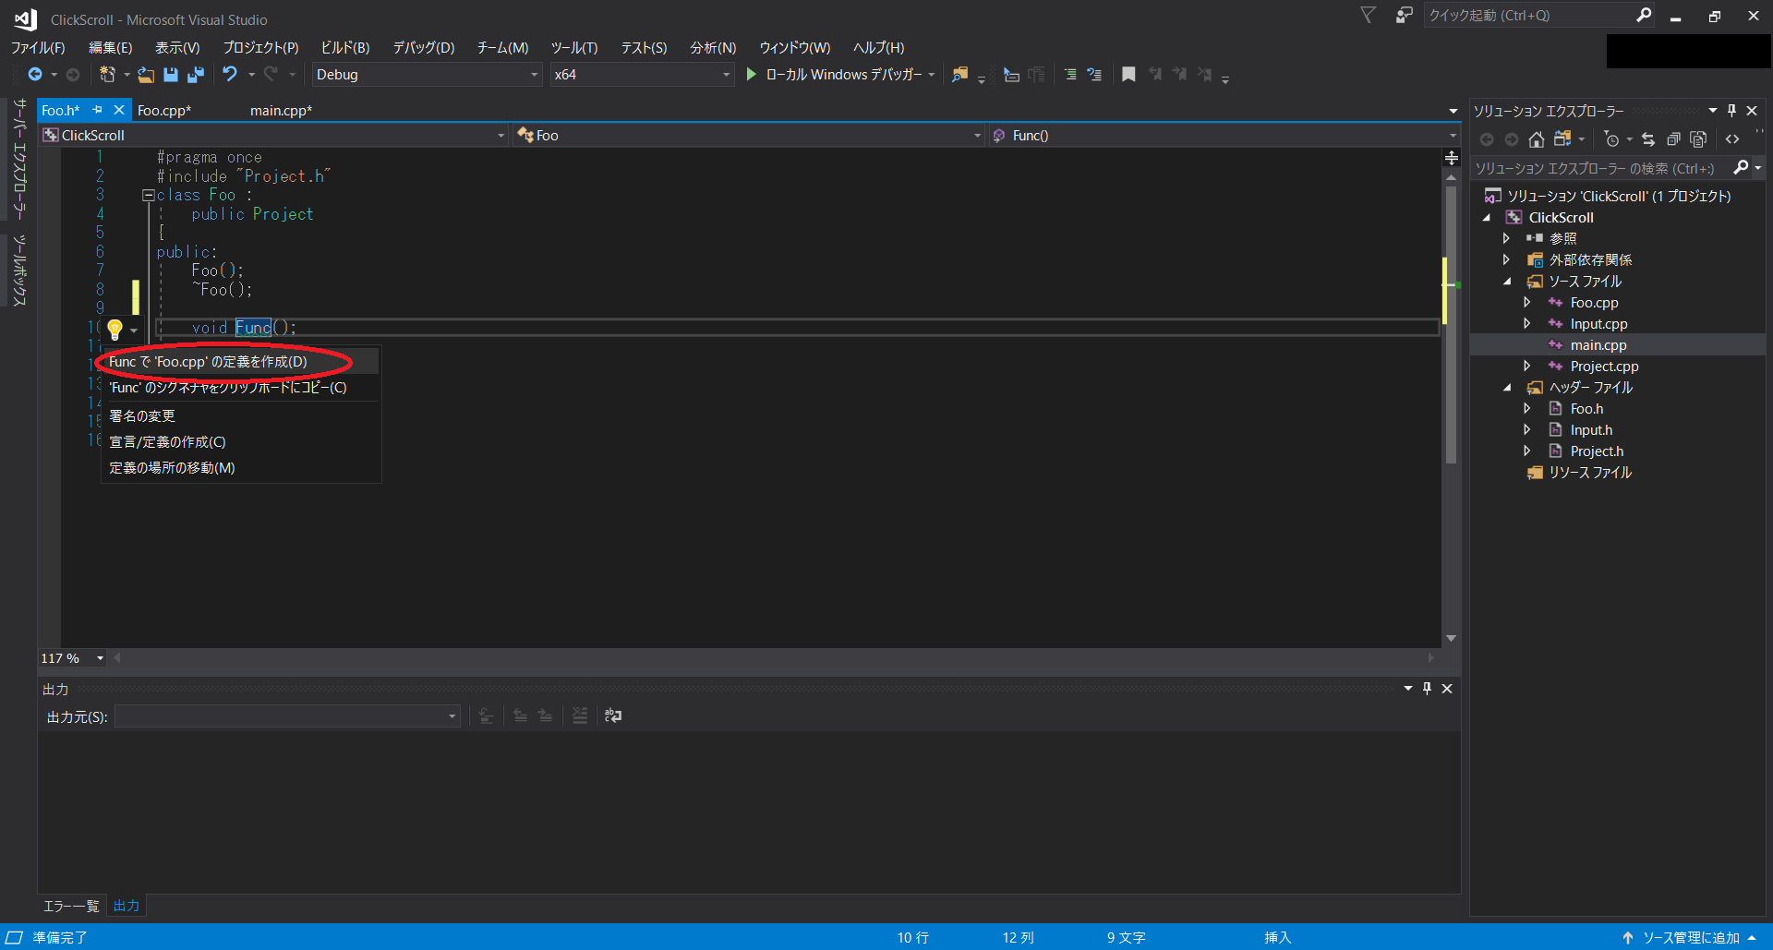Expand the 外部依存関係 tree node
Viewport: 1773px width, 950px height.
(1507, 259)
